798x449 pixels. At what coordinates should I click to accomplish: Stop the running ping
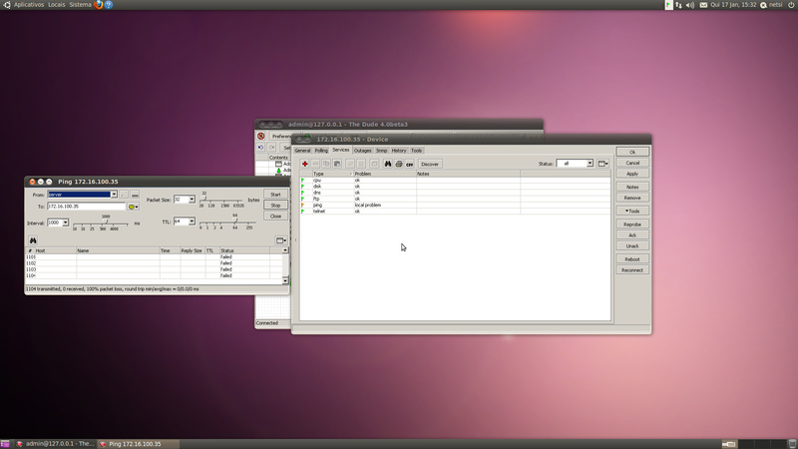276,206
